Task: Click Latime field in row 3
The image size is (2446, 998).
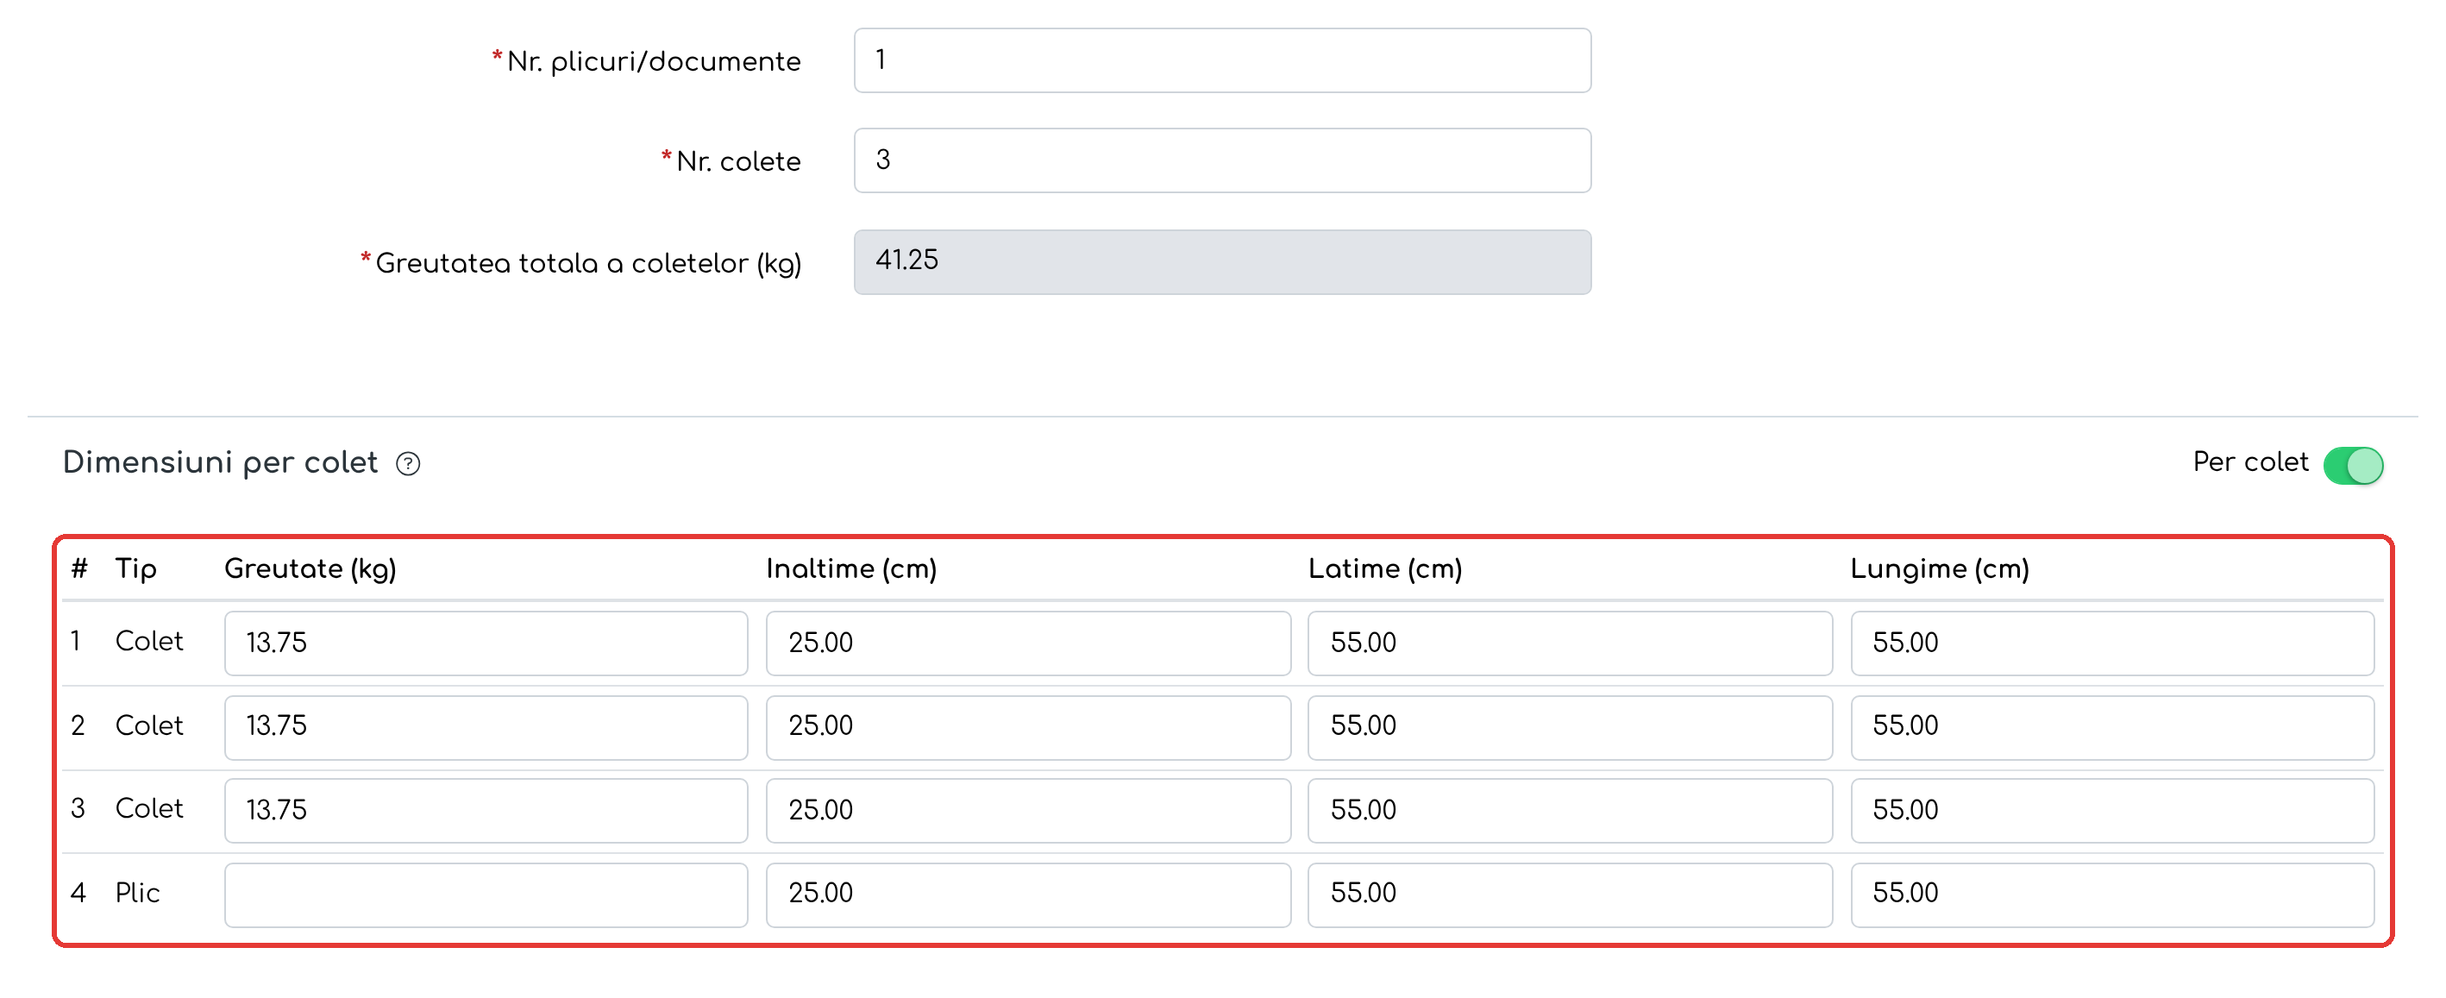Action: tap(1570, 811)
